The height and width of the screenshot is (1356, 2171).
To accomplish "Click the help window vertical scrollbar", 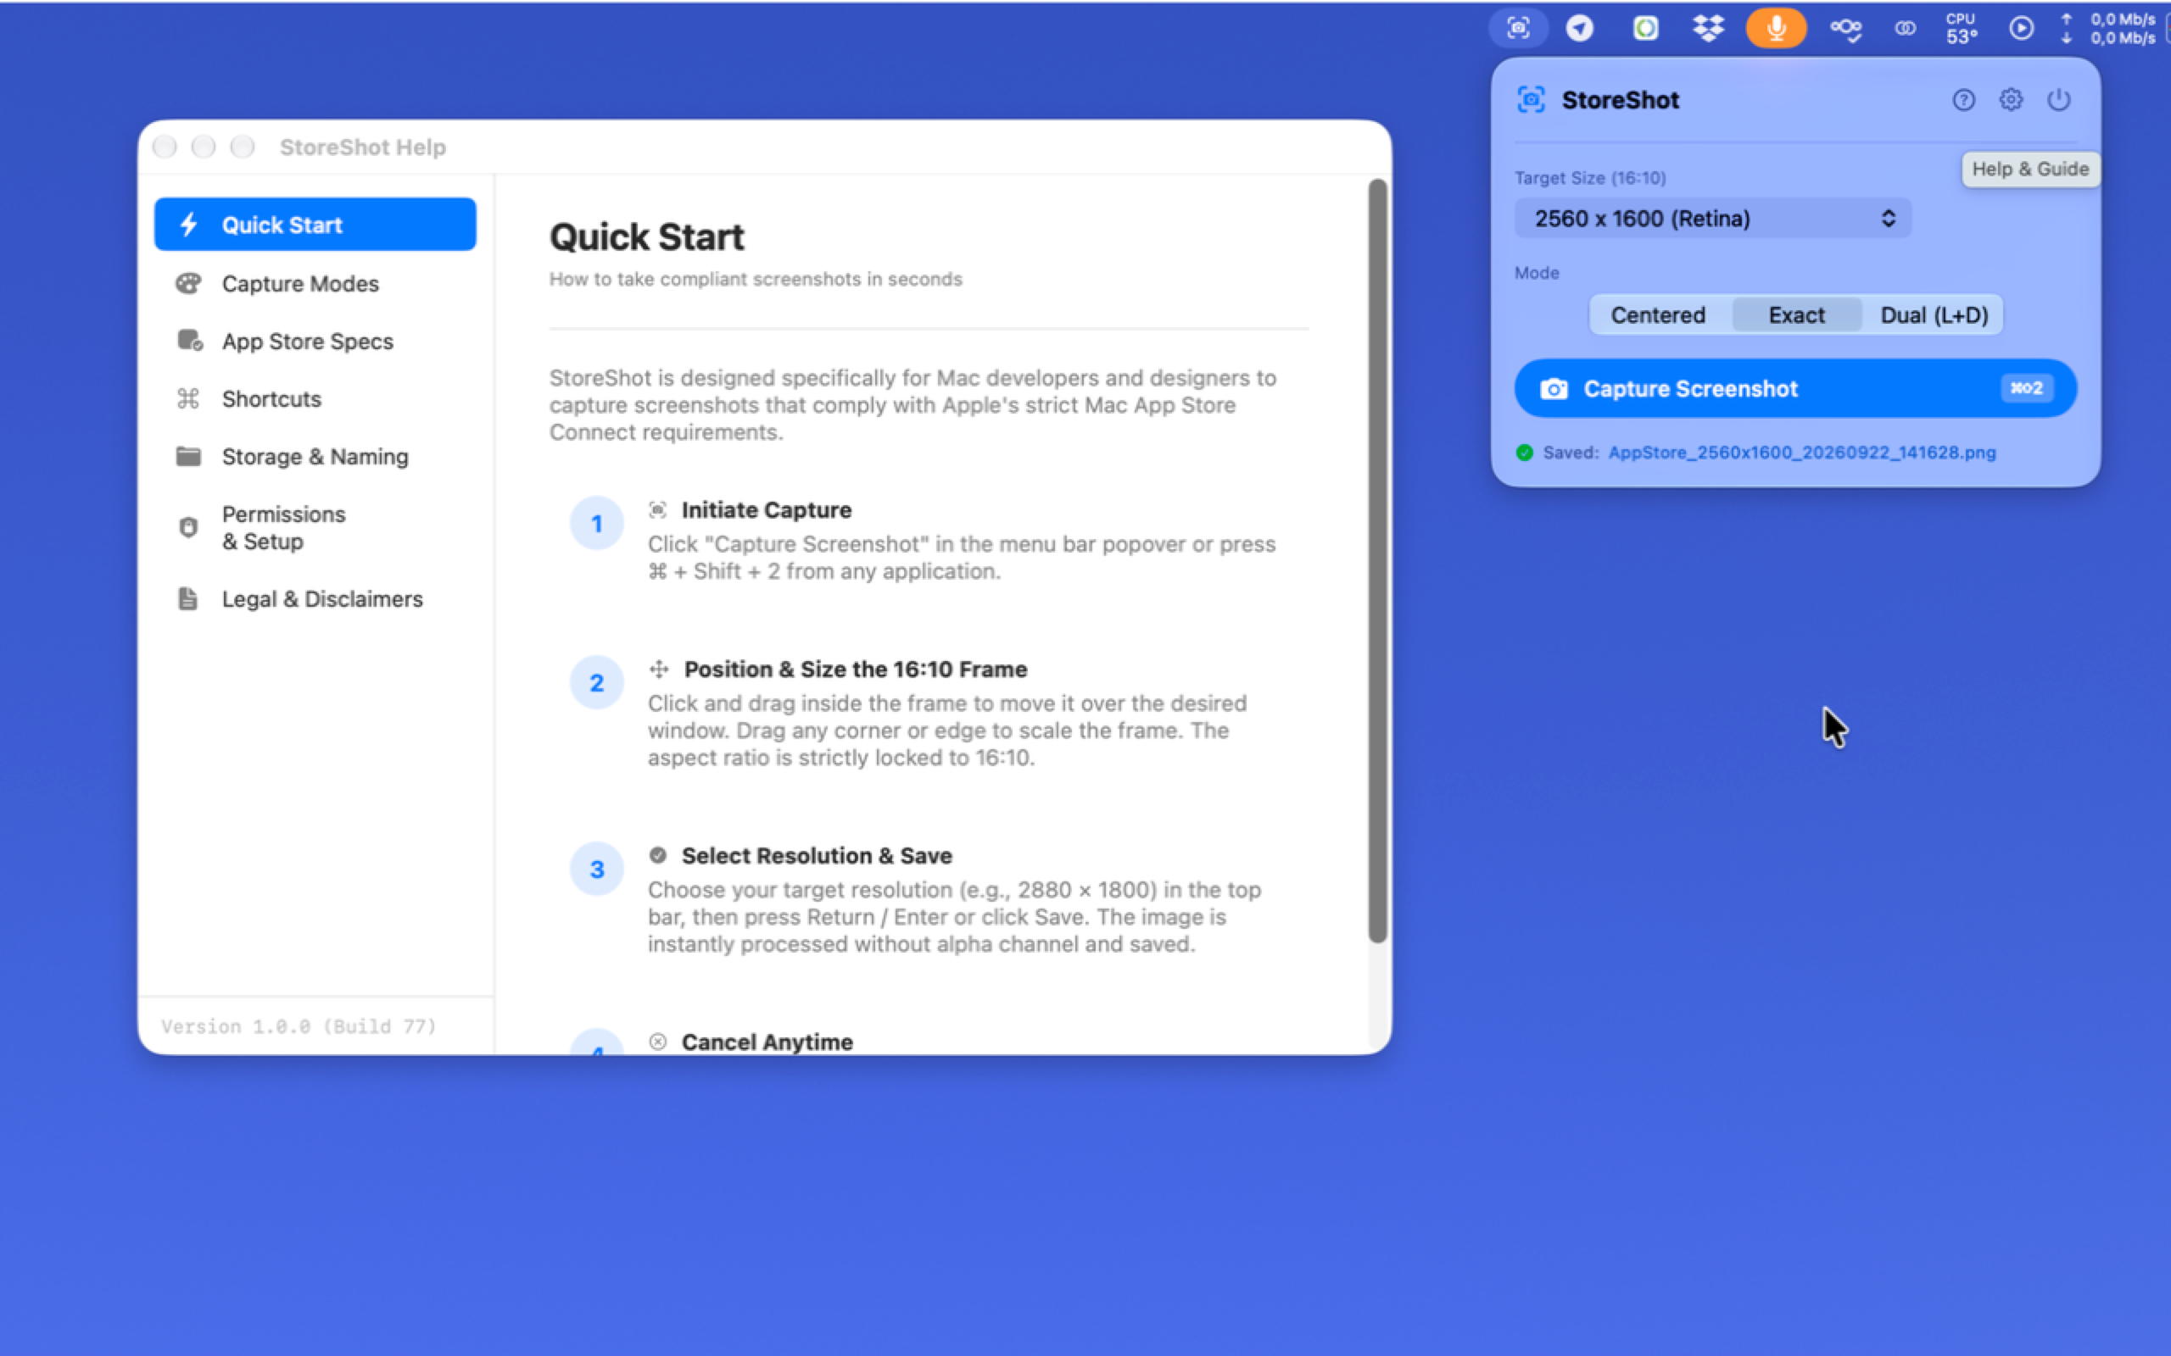I will point(1377,560).
